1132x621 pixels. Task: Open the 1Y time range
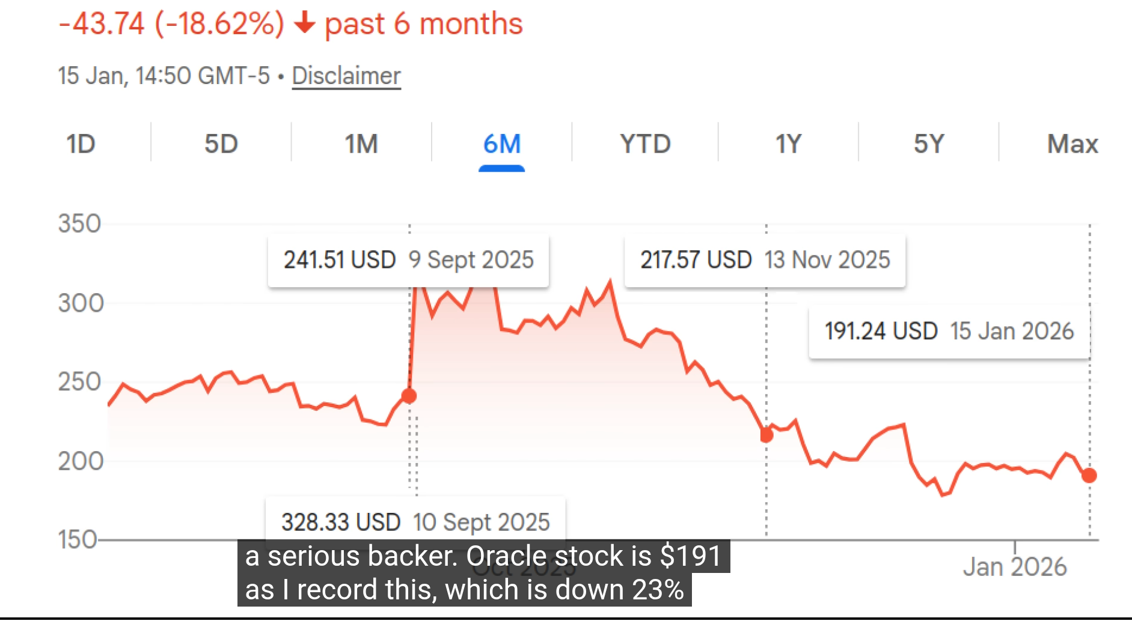(x=788, y=144)
